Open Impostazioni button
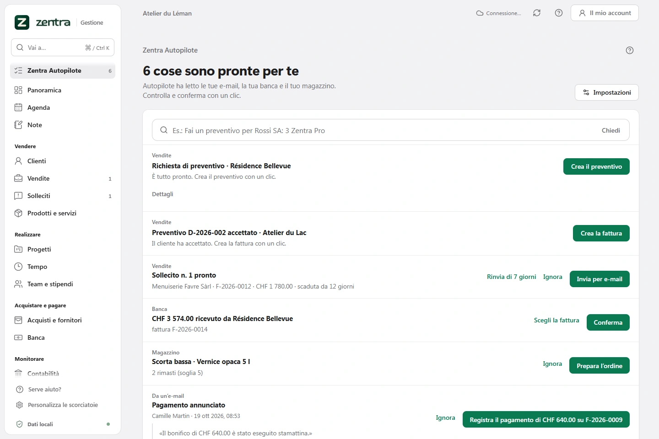This screenshot has height=439, width=659. 607,92
